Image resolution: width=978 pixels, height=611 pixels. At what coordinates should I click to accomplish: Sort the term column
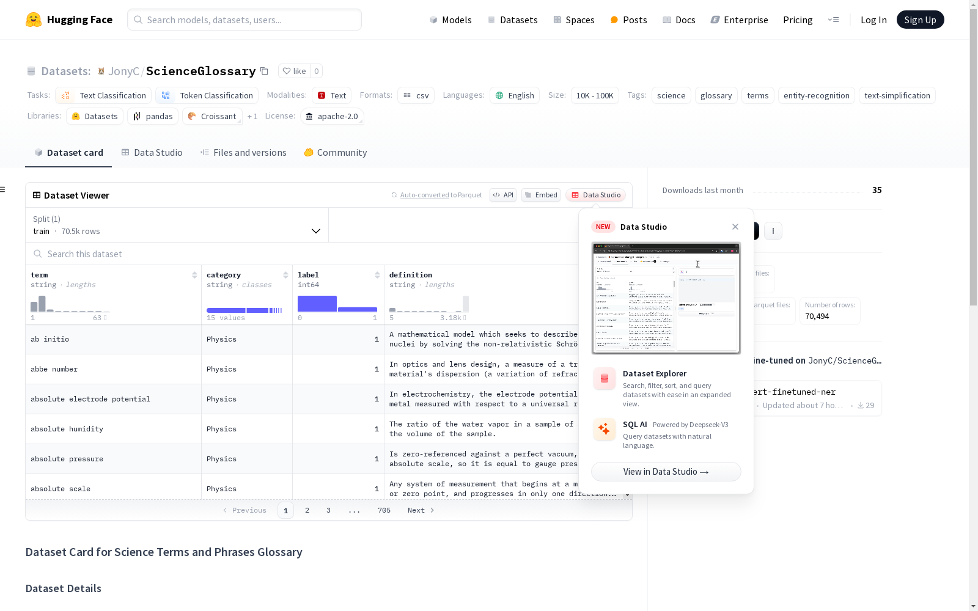(x=194, y=275)
